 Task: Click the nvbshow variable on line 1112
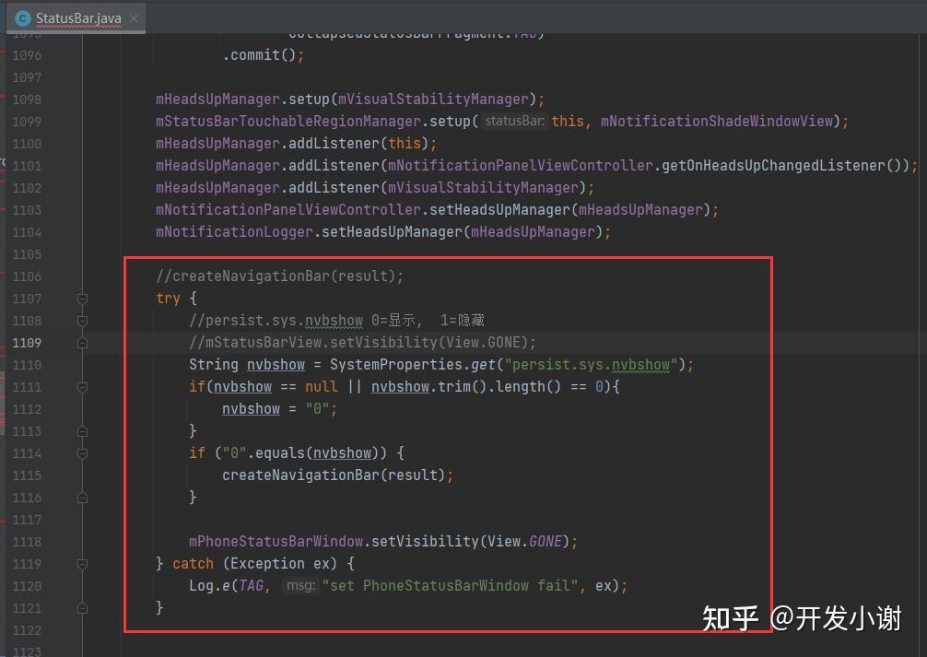pyautogui.click(x=251, y=408)
